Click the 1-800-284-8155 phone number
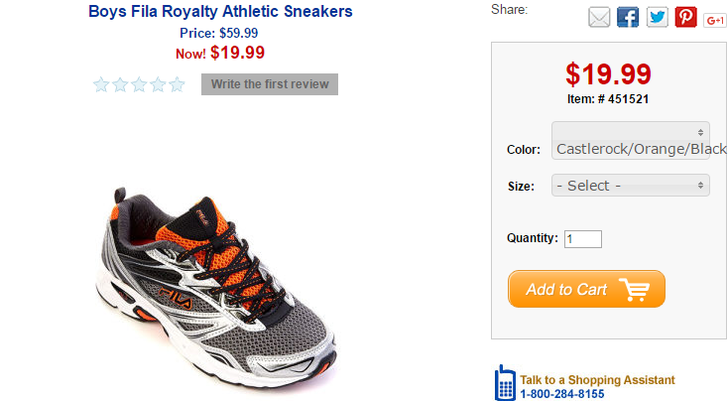The width and height of the screenshot is (728, 401). [x=562, y=394]
